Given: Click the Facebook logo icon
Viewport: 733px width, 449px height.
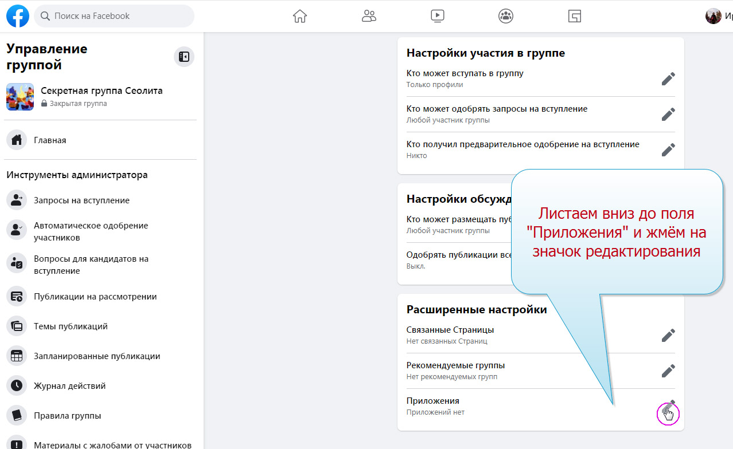Looking at the screenshot, I should click(18, 16).
